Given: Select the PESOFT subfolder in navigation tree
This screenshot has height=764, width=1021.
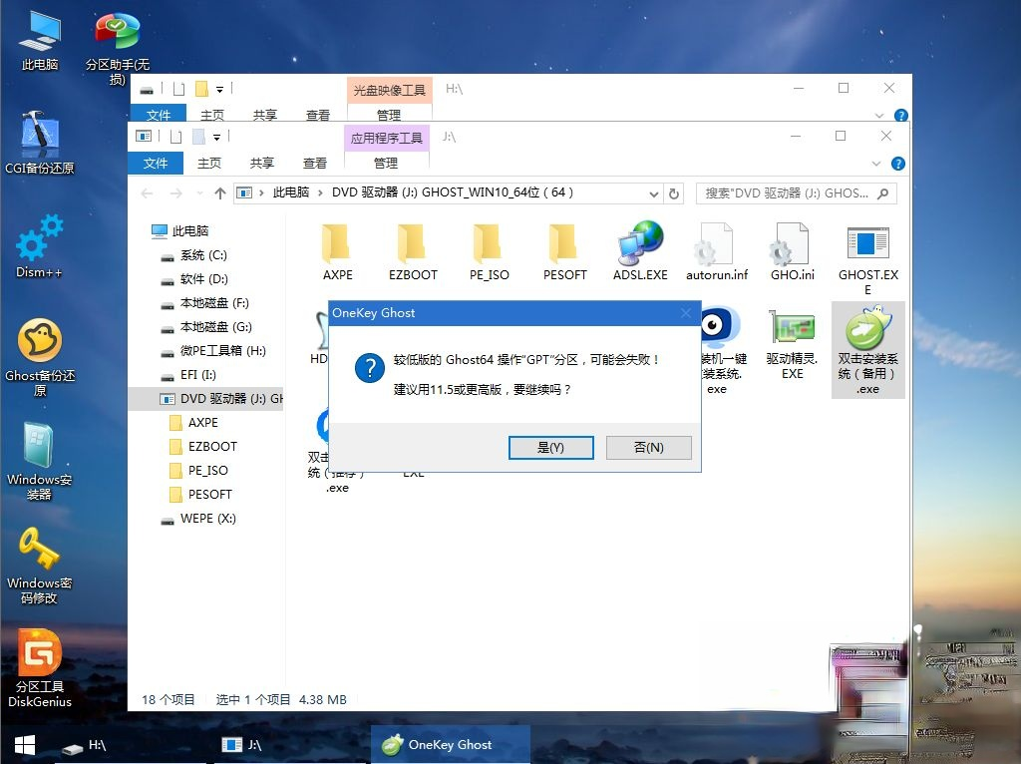Looking at the screenshot, I should click(209, 495).
